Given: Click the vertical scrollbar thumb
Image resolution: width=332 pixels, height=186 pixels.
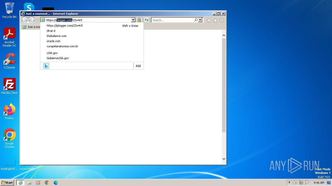Looking at the screenshot, I should coord(224,85).
